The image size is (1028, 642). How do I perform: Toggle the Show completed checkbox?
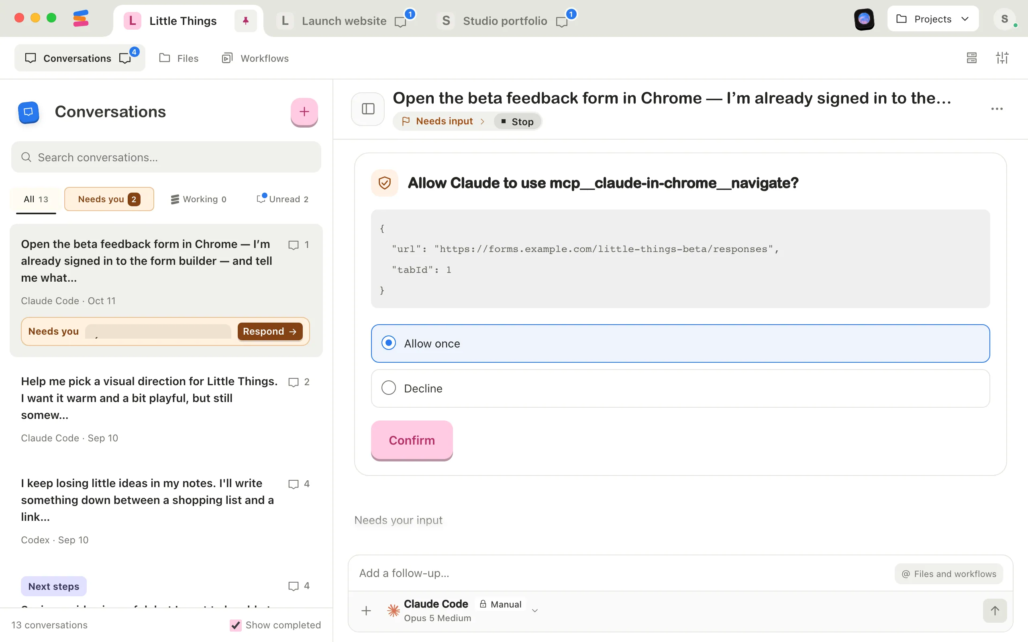coord(235,625)
